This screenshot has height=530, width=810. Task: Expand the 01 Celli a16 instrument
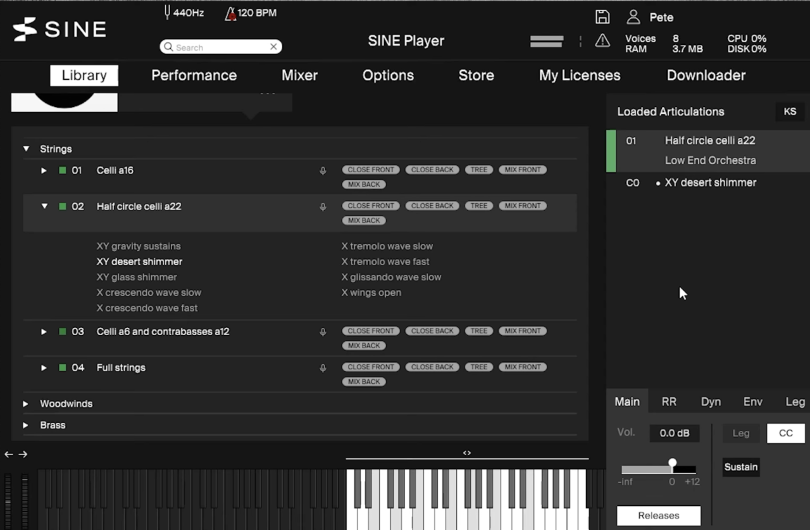click(44, 170)
